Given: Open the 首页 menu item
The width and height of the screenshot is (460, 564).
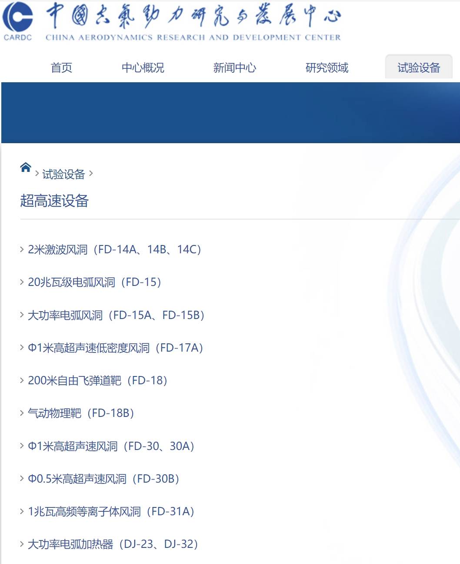Looking at the screenshot, I should [x=61, y=68].
